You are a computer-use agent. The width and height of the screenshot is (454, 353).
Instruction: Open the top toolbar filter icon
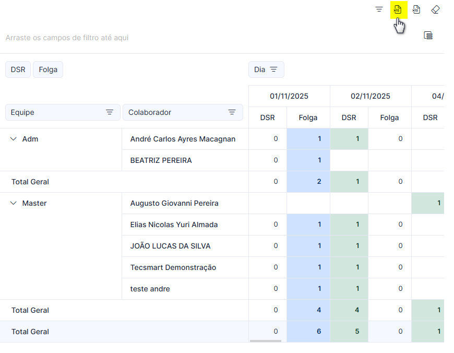coord(379,9)
